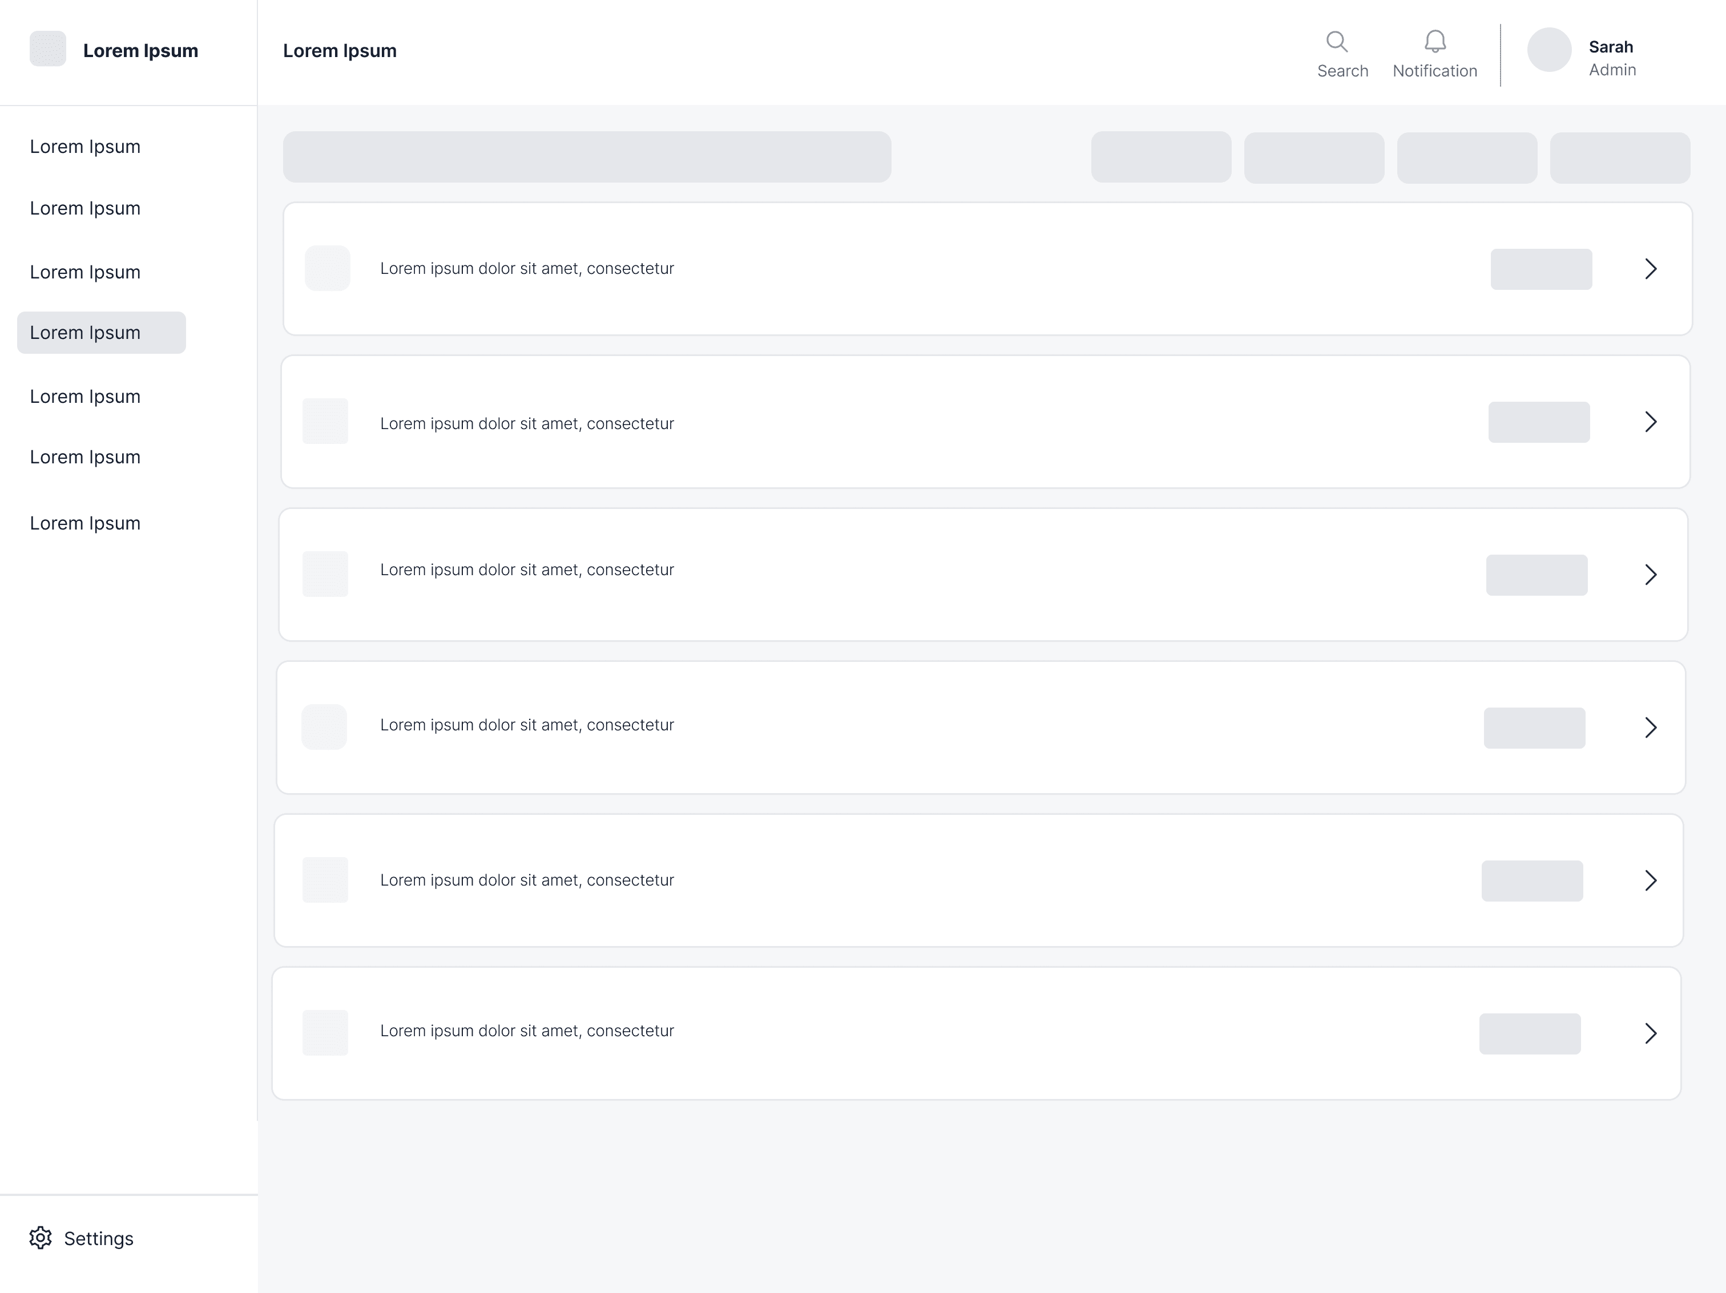Click thumbnail icon of first list row

click(x=328, y=268)
